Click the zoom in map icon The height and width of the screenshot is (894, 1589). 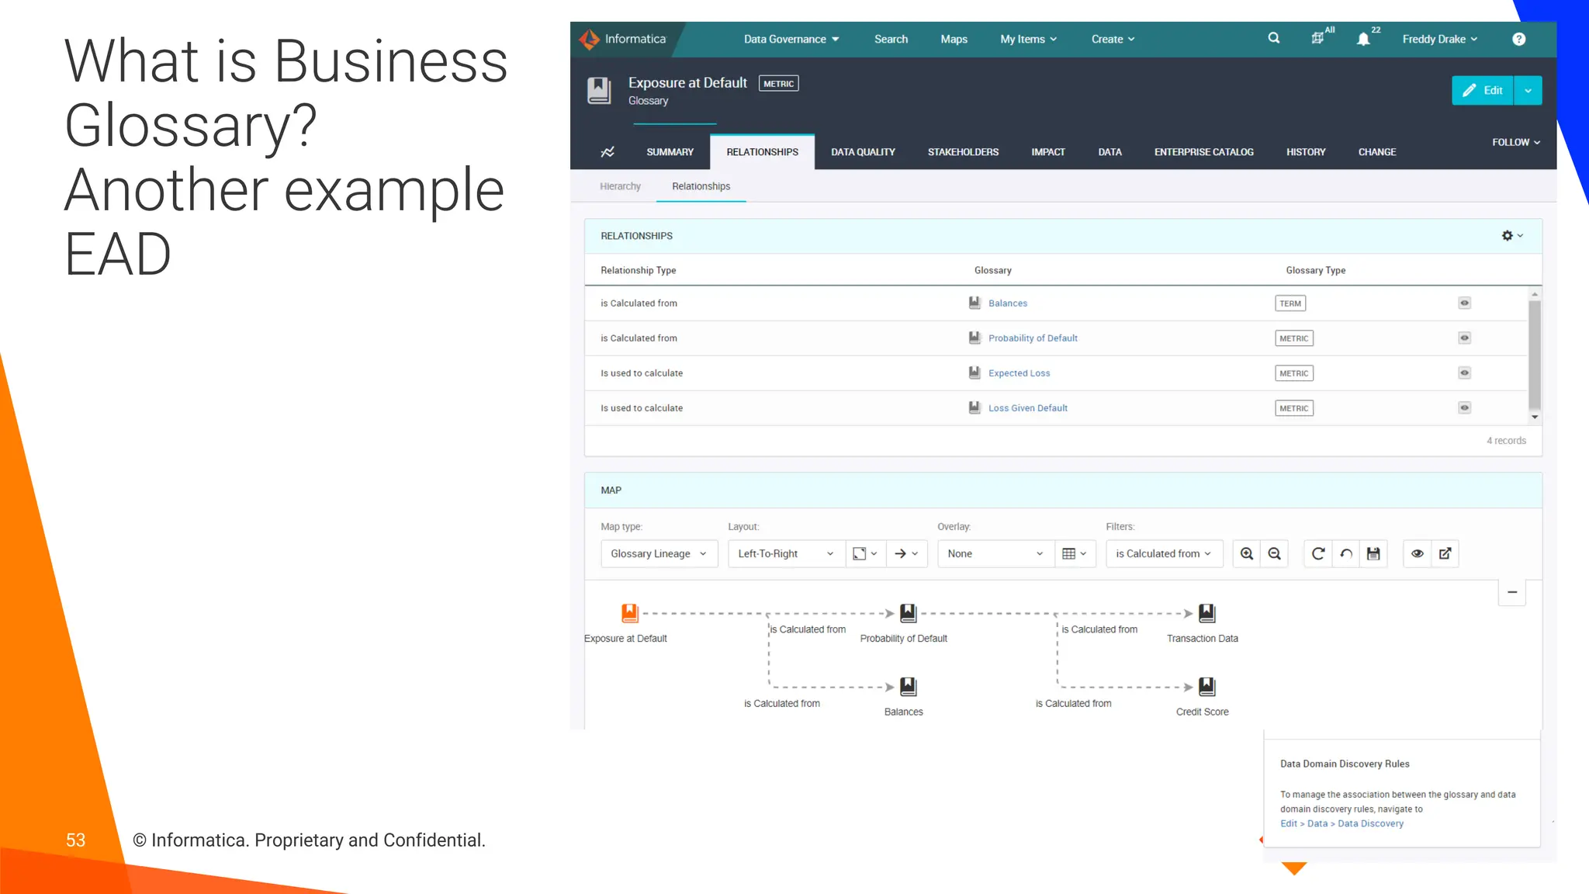coord(1247,553)
